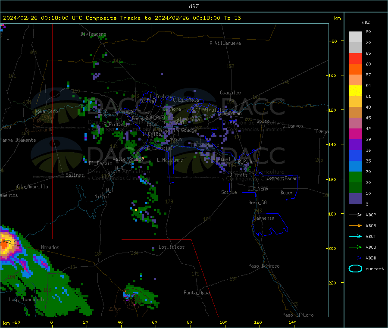Click the Paso_Barroso map label
Screen dimensions: 388x328
pyautogui.click(x=264, y=266)
